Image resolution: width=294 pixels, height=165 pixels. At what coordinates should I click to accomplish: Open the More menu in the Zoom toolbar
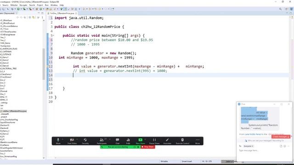(198, 141)
